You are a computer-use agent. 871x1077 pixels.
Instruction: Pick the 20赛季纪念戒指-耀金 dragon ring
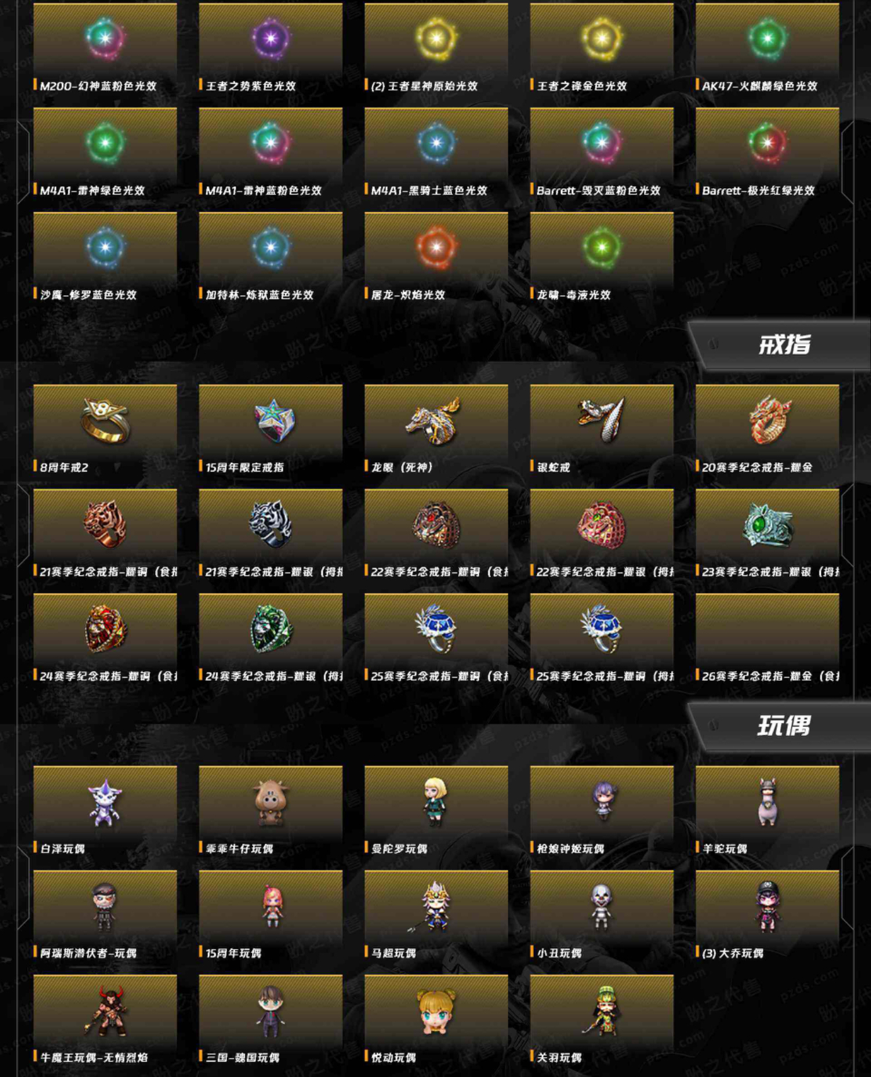[x=769, y=420]
